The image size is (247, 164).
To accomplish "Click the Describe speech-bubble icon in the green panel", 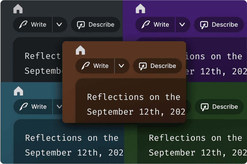I will (x=204, y=107).
